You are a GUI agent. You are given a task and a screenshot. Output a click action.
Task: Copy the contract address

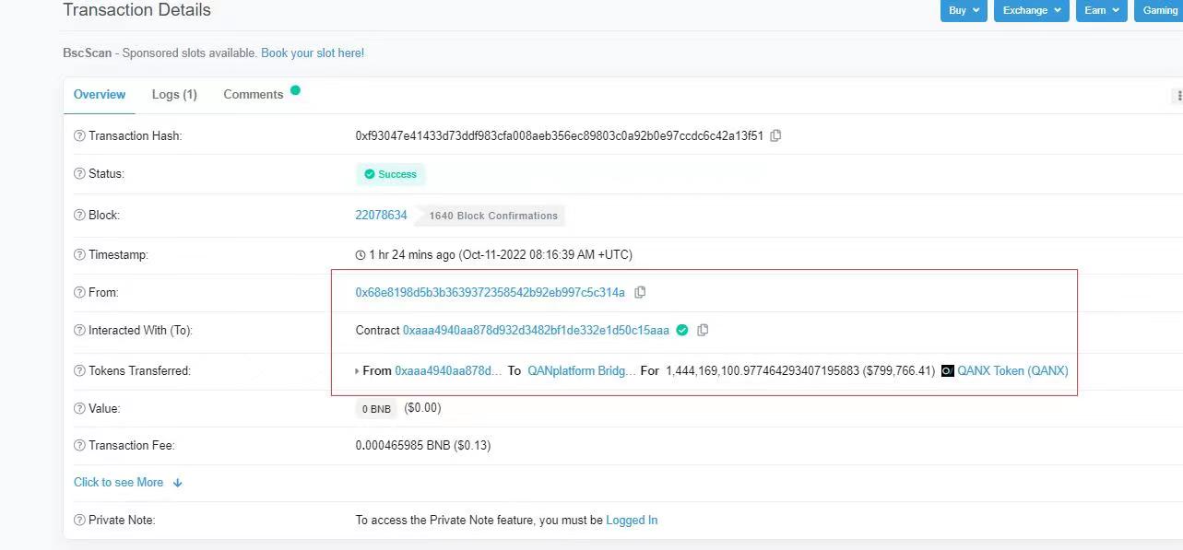click(x=703, y=330)
